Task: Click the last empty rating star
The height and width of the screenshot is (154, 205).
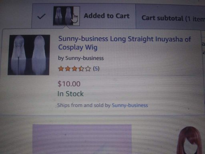Action: 88,69
